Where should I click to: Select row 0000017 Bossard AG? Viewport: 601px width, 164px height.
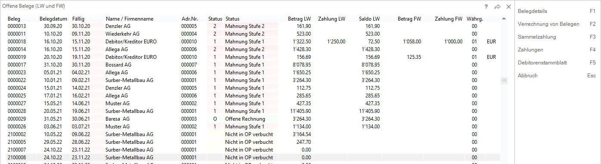[x=253, y=65]
